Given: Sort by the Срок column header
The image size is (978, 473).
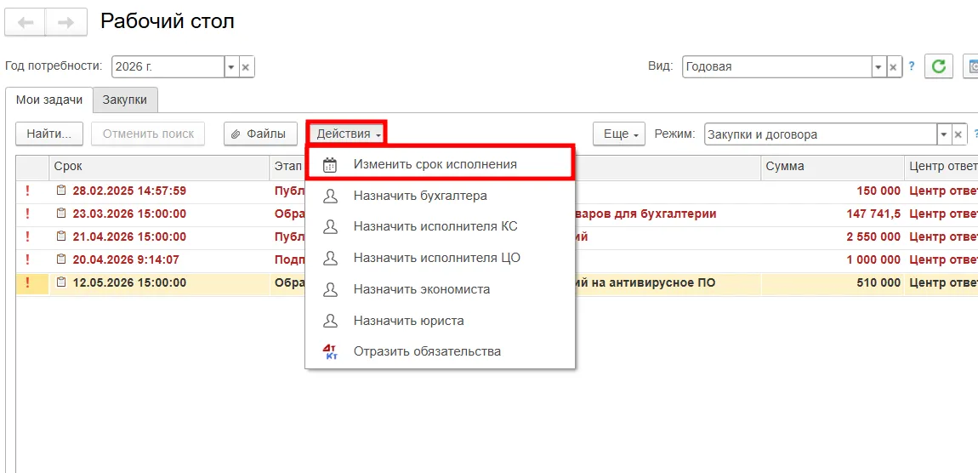Looking at the screenshot, I should [159, 167].
